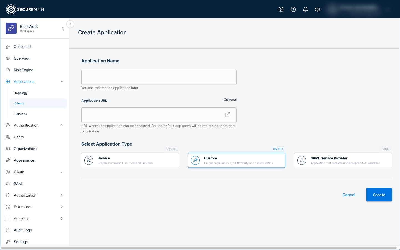Collapse the Applications menu chevron
Screen dimensions: 400x250
click(62, 81)
